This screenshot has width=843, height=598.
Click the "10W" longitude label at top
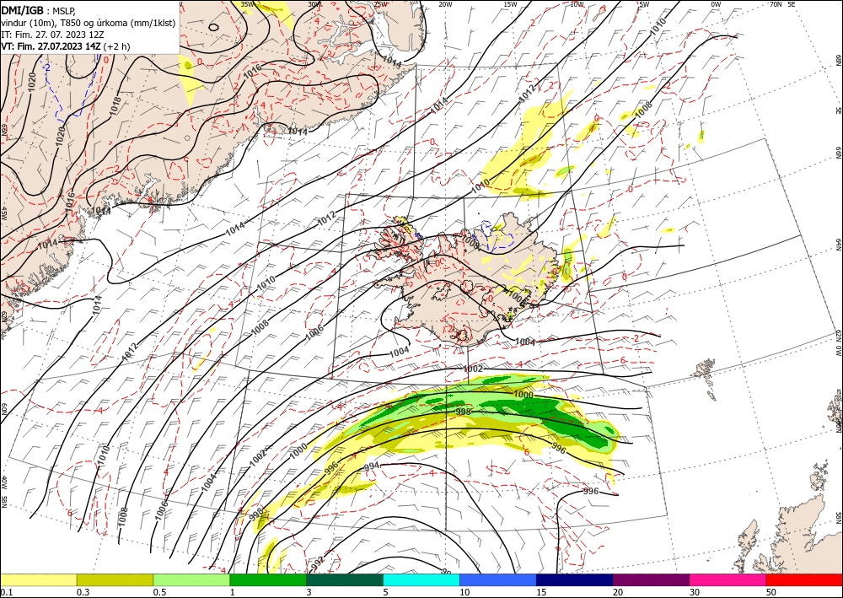tap(577, 4)
